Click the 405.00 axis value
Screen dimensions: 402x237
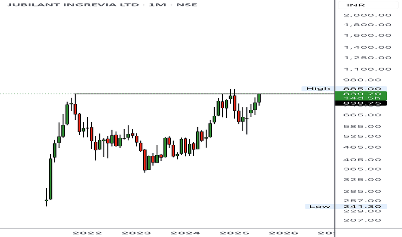[362, 159]
